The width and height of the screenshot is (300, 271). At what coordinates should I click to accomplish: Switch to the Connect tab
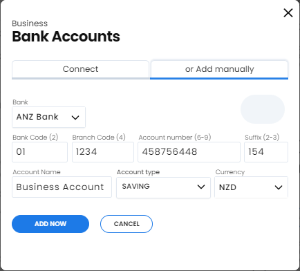[x=80, y=70]
